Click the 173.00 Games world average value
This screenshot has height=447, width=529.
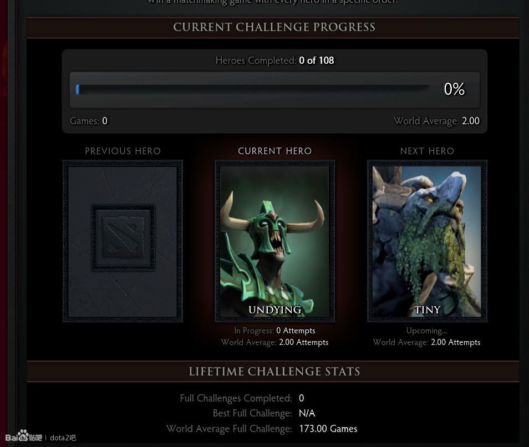(x=328, y=429)
